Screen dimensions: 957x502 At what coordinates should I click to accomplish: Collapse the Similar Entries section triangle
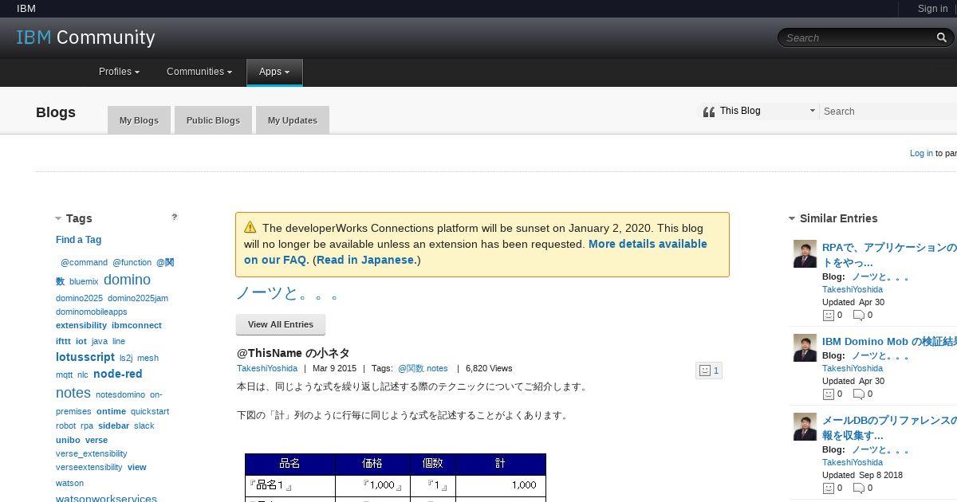(x=792, y=218)
